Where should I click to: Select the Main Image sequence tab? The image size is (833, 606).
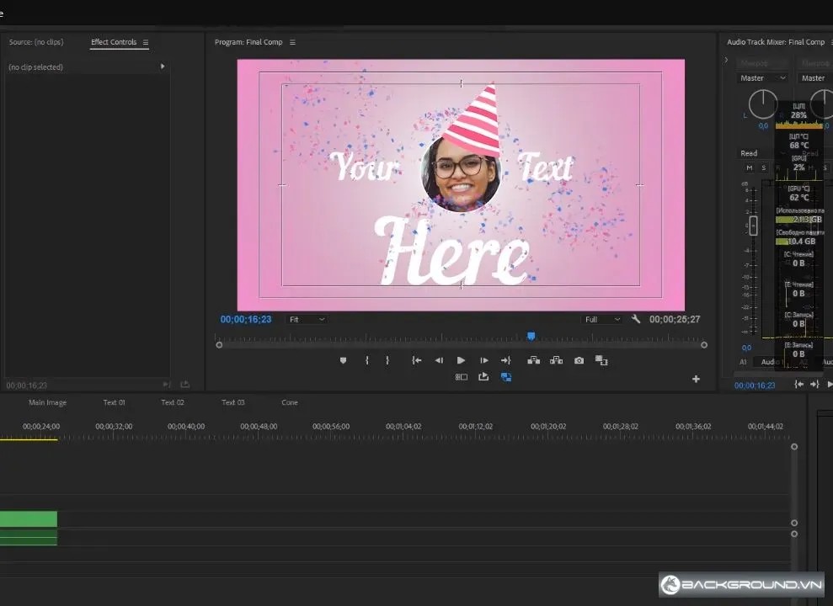click(x=47, y=402)
